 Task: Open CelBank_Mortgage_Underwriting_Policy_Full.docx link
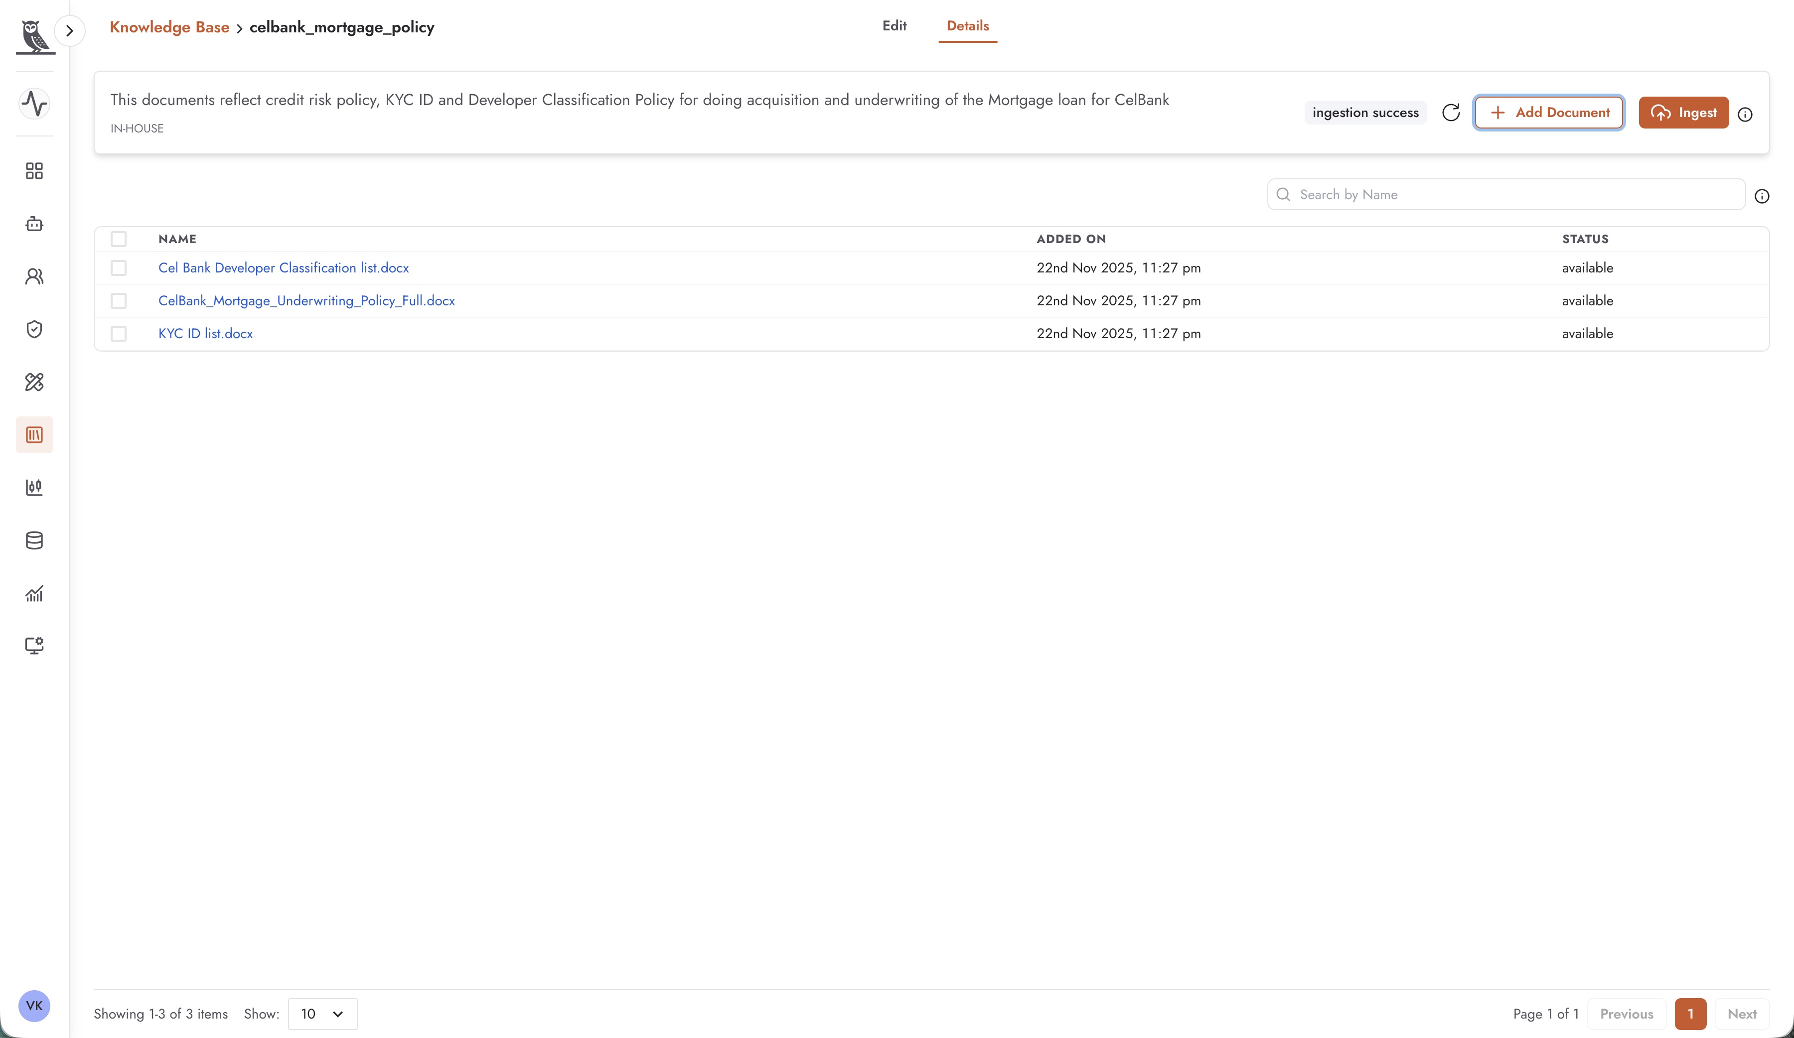pos(307,301)
